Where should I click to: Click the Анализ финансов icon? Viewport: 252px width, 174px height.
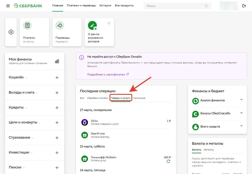[195, 101]
